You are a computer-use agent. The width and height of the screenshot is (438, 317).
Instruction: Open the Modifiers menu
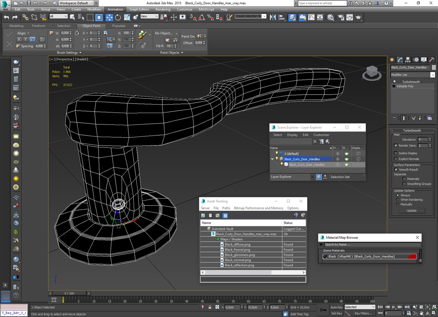click(94, 9)
